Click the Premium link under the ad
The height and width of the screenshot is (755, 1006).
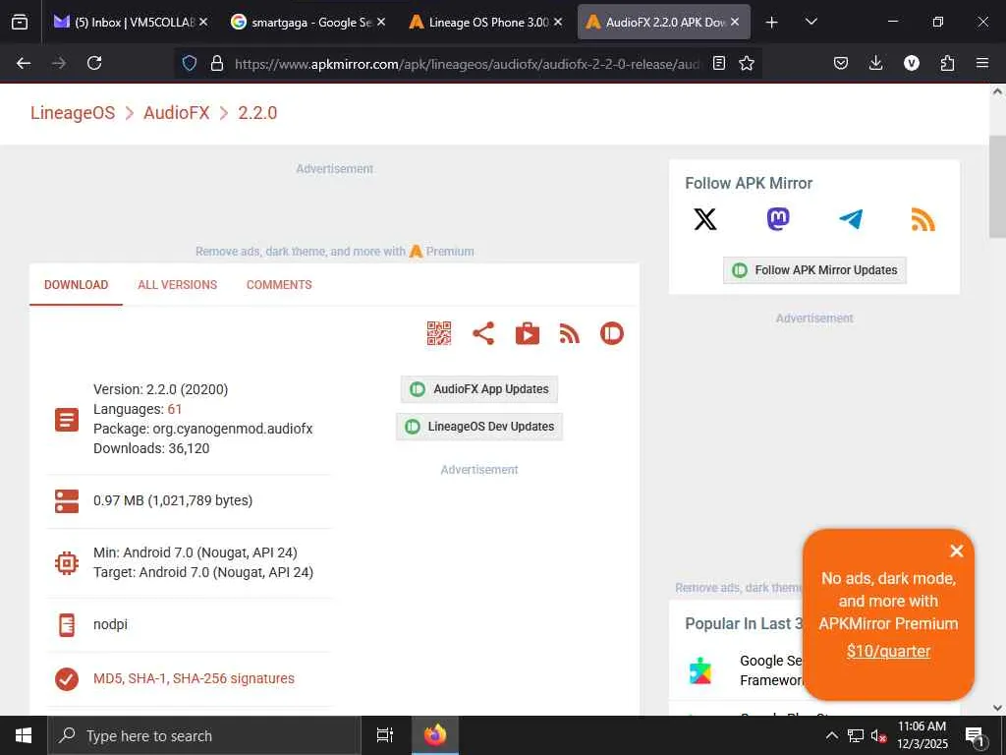pyautogui.click(x=450, y=251)
